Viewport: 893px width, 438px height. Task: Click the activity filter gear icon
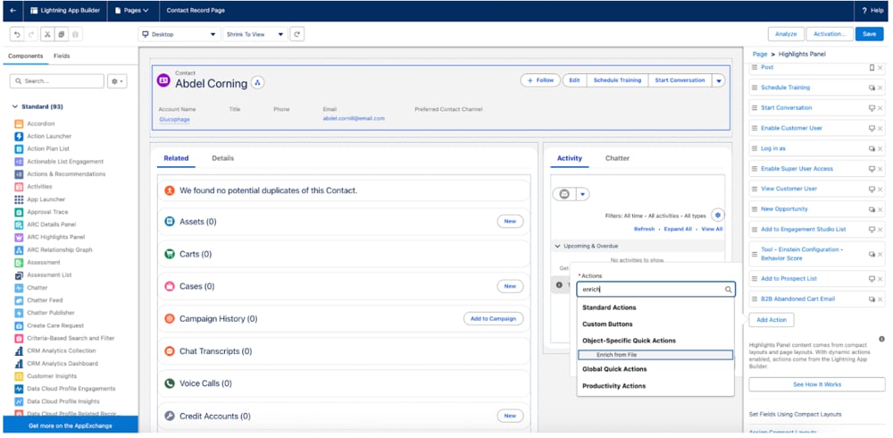pos(718,215)
